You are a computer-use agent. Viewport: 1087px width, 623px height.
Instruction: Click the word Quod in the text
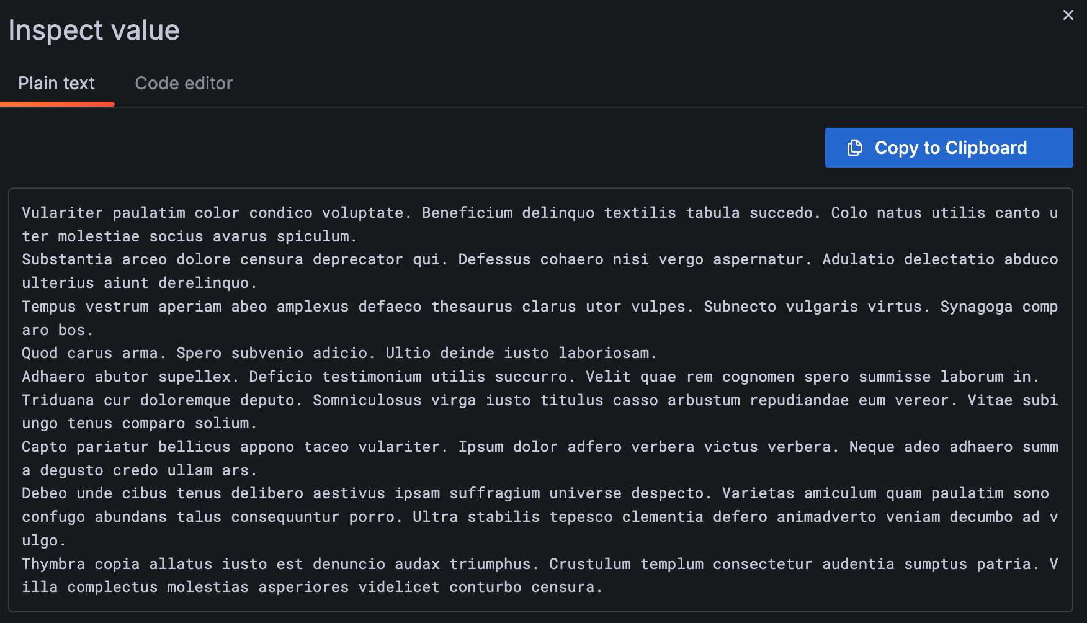40,353
